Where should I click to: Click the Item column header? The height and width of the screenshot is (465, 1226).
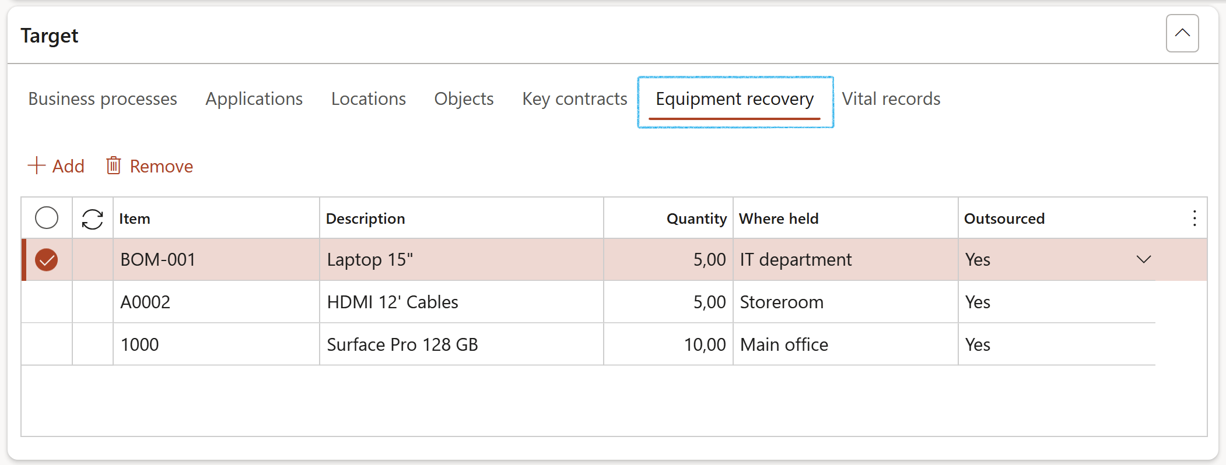tap(135, 219)
